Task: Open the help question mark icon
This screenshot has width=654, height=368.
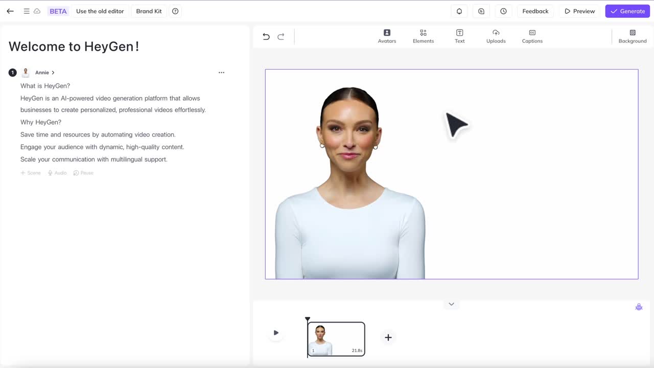Action: (175, 11)
